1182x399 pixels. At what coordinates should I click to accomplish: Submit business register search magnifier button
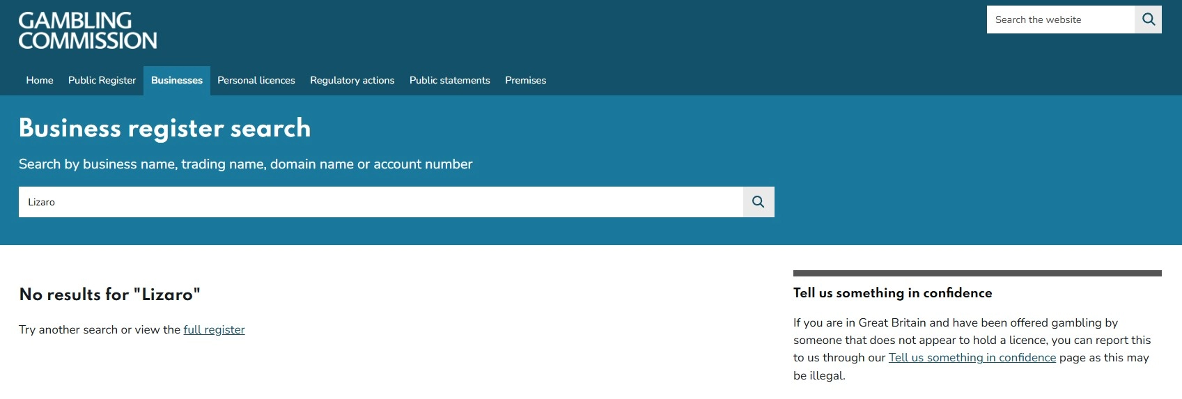[x=759, y=202]
